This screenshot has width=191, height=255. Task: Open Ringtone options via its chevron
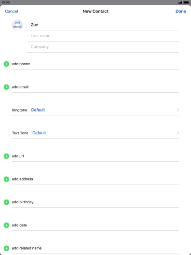click(178, 110)
